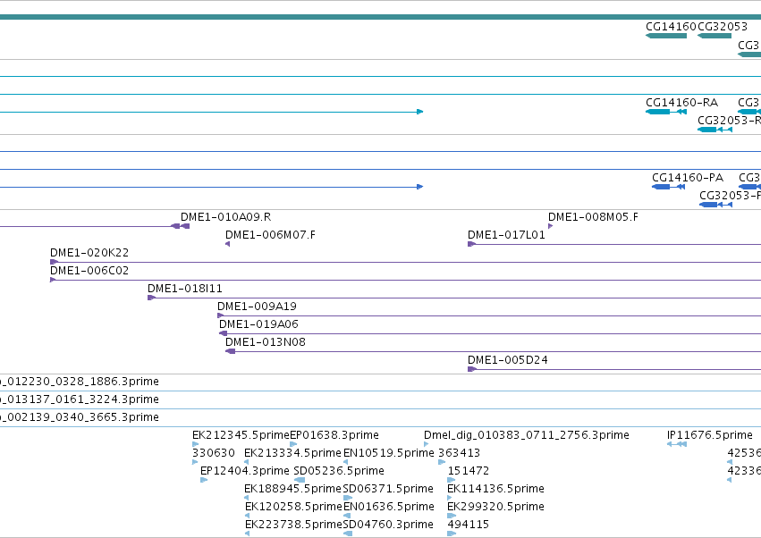Viewport: 761px width, 538px height.
Task: Select the _012230_0328_1886.3prime label
Action: [x=79, y=382]
